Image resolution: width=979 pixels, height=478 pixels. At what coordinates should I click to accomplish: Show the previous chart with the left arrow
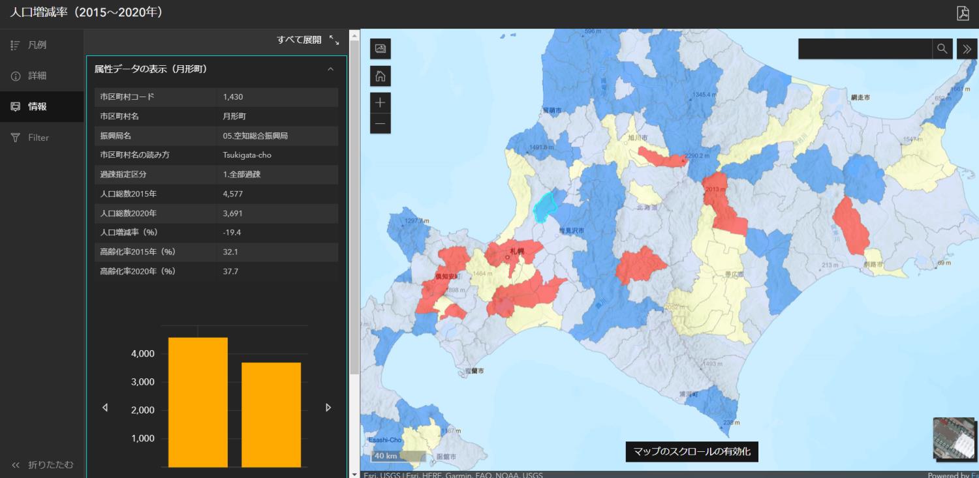click(105, 408)
